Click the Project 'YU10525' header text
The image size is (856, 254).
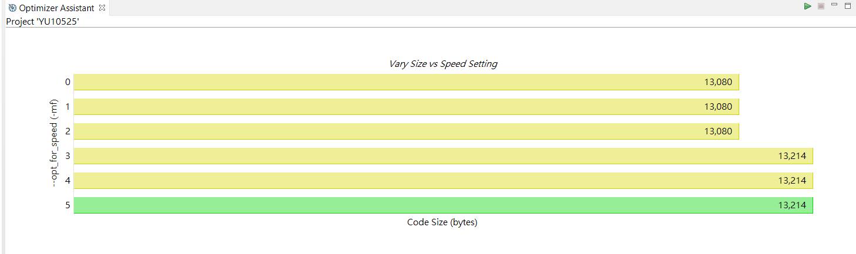click(42, 21)
